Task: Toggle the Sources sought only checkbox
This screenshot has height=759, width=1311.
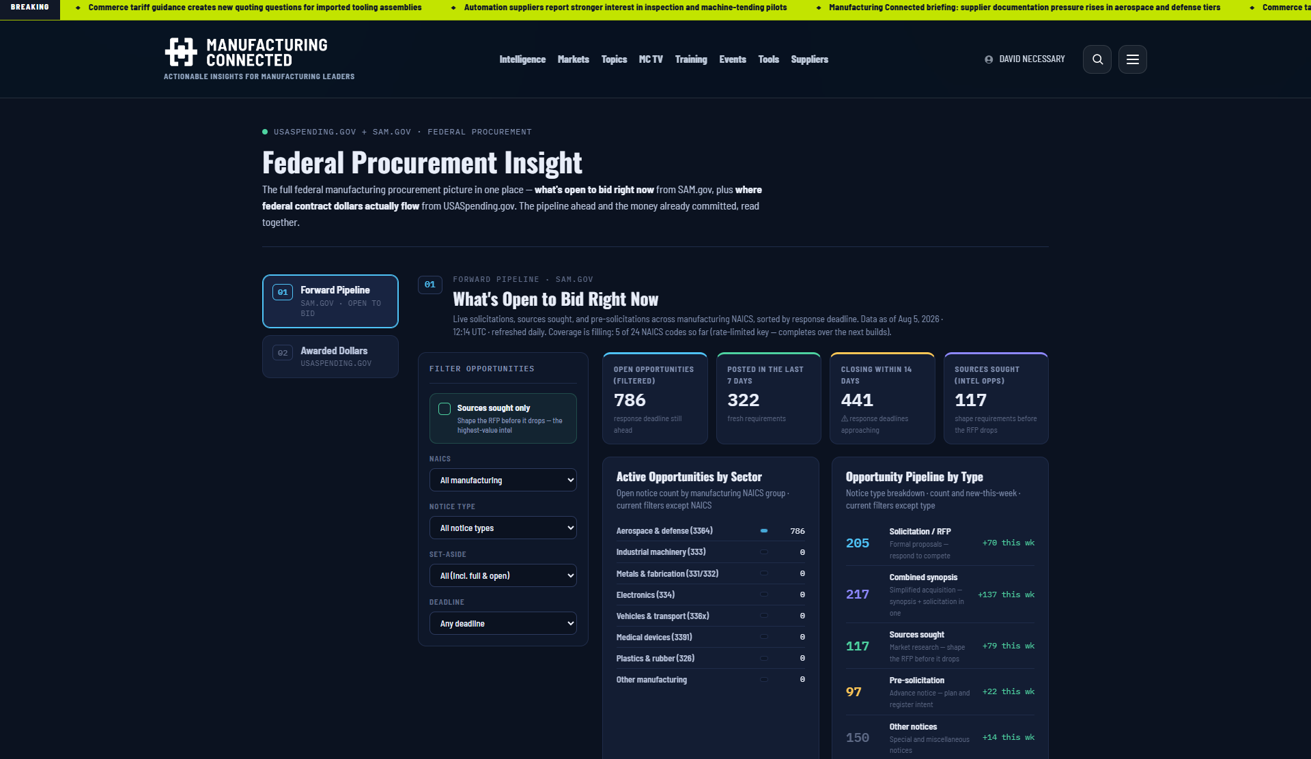Action: click(445, 409)
